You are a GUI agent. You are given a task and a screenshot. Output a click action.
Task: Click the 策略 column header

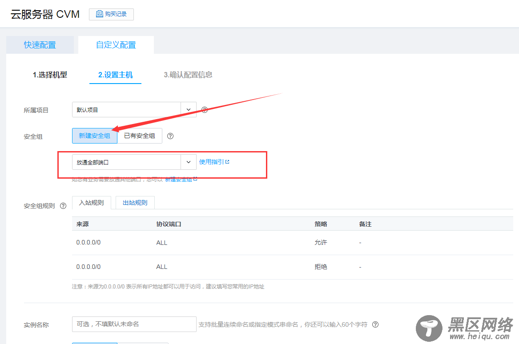321,224
